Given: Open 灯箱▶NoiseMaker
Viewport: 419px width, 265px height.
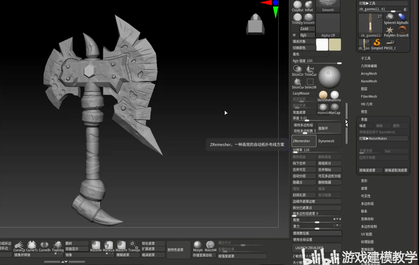Looking at the screenshot, I should click(x=383, y=138).
